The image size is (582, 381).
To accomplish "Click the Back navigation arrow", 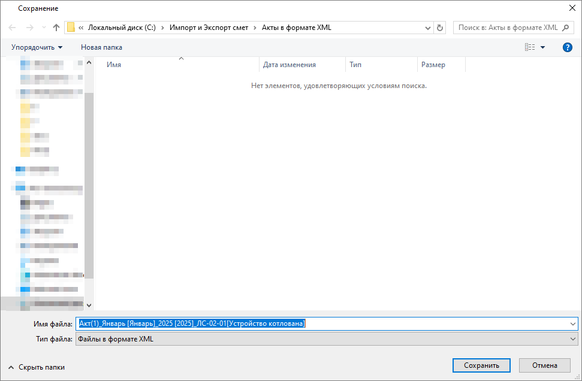I will click(x=13, y=28).
